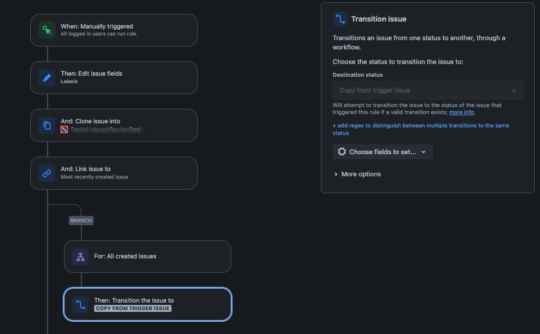Click the Clone issue copy icon
540x334 pixels.
(x=47, y=126)
